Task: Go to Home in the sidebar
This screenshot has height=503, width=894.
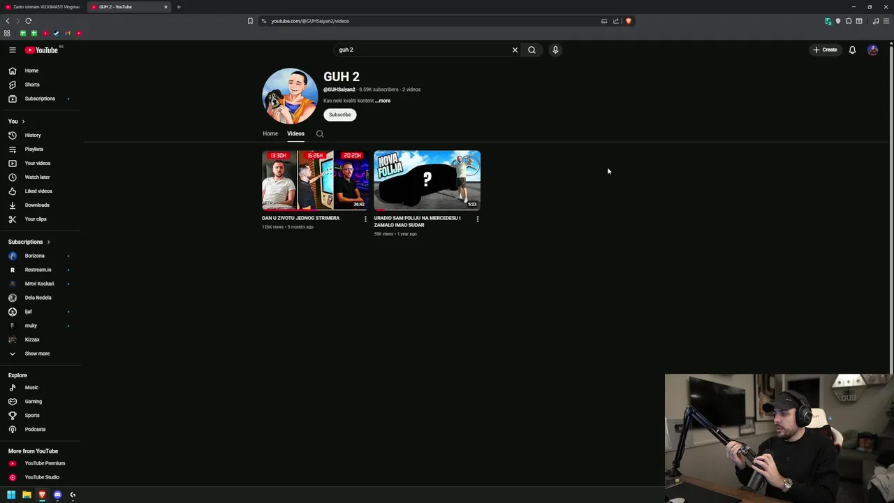Action: (40, 71)
